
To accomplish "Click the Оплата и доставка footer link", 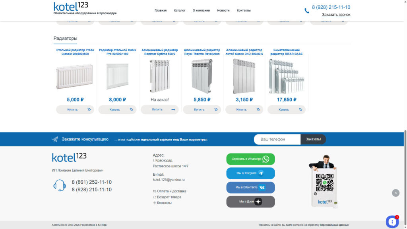I will pyautogui.click(x=171, y=191).
